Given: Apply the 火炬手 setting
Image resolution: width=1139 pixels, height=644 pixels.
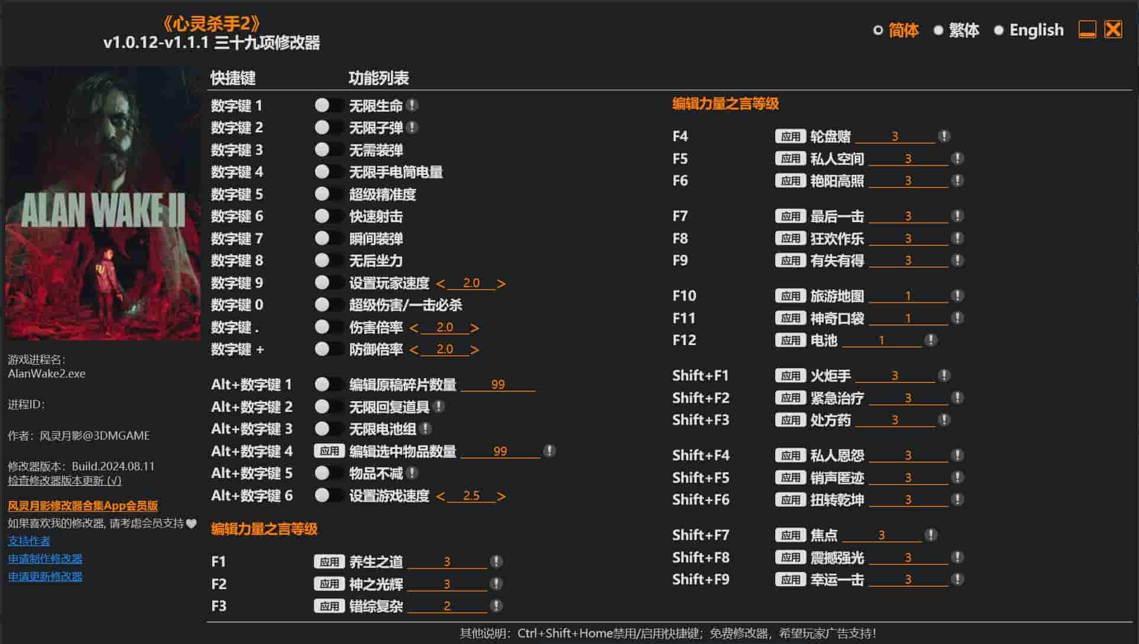Looking at the screenshot, I should click(790, 375).
